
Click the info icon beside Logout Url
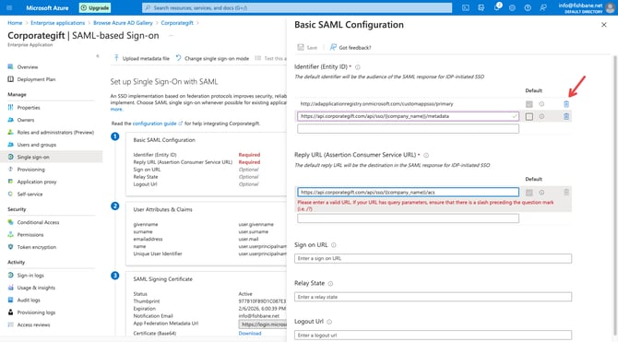coord(329,322)
